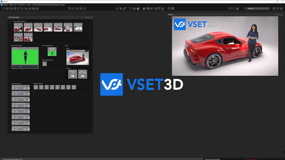Open the Layout 1 dropdown

coord(258,8)
